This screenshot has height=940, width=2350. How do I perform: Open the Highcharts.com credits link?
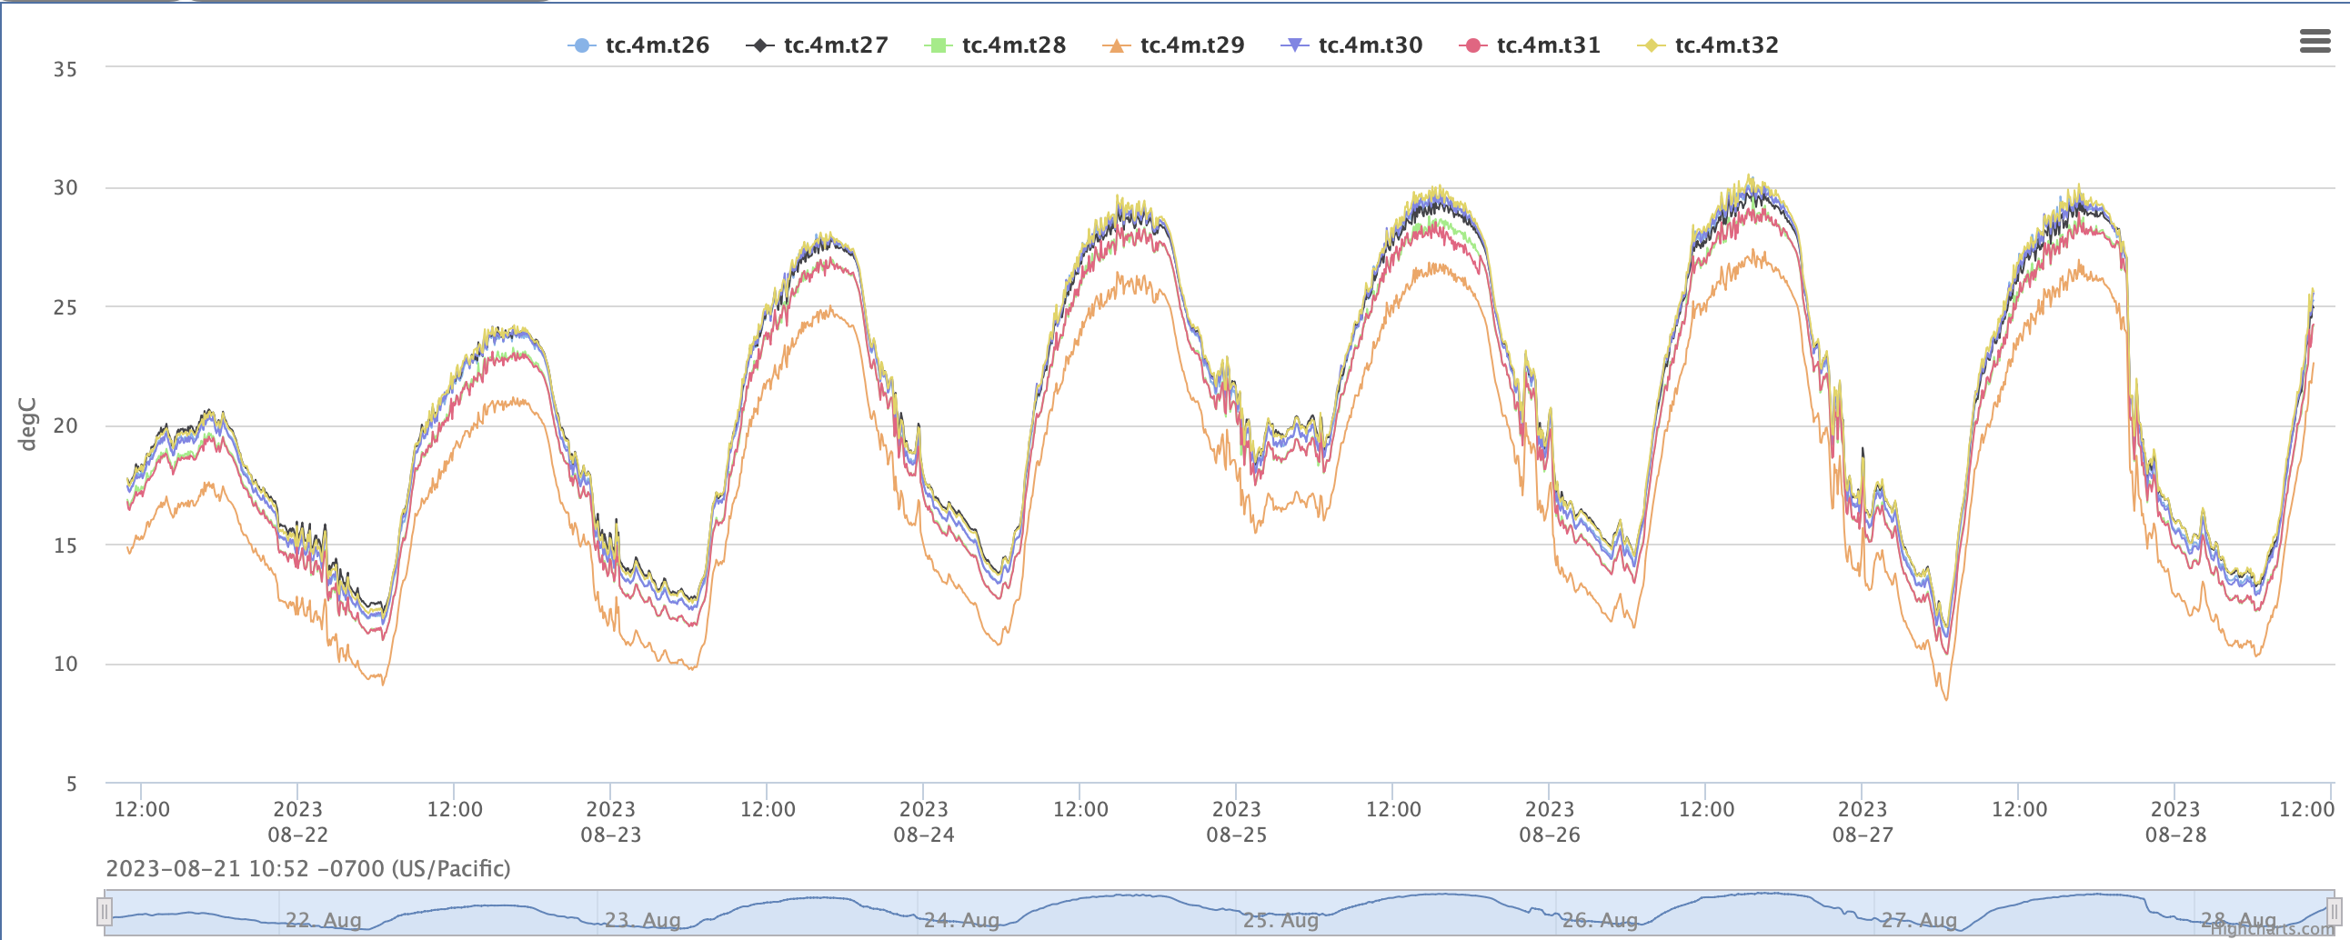point(2272,930)
